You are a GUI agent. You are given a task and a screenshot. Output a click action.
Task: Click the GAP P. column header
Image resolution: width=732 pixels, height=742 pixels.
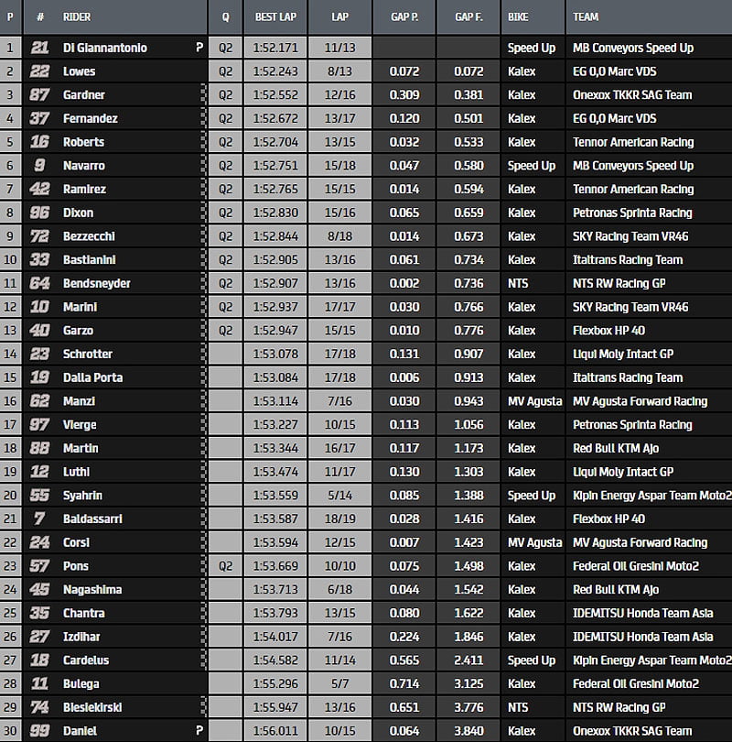(x=404, y=16)
